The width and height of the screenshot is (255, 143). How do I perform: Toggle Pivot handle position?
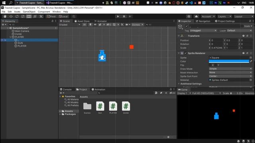click(x=51, y=16)
